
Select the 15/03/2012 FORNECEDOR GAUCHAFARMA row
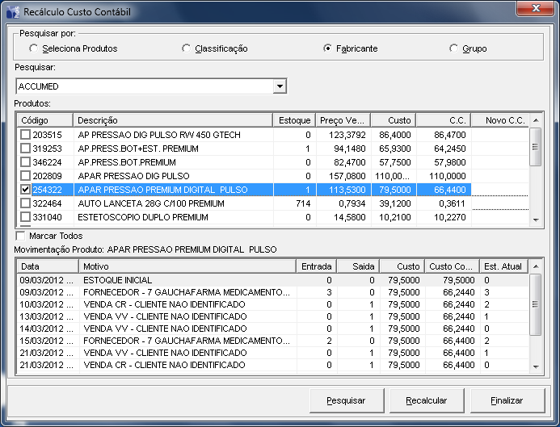coord(273,341)
